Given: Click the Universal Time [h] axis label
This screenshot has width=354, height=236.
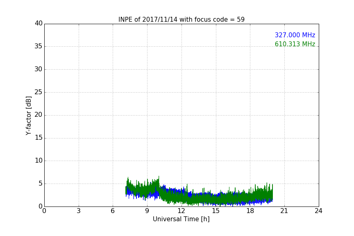Looking at the screenshot, I should (x=181, y=219).
